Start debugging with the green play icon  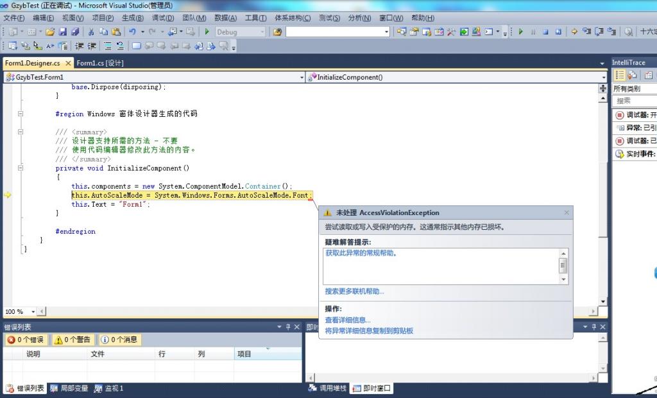tap(207, 32)
